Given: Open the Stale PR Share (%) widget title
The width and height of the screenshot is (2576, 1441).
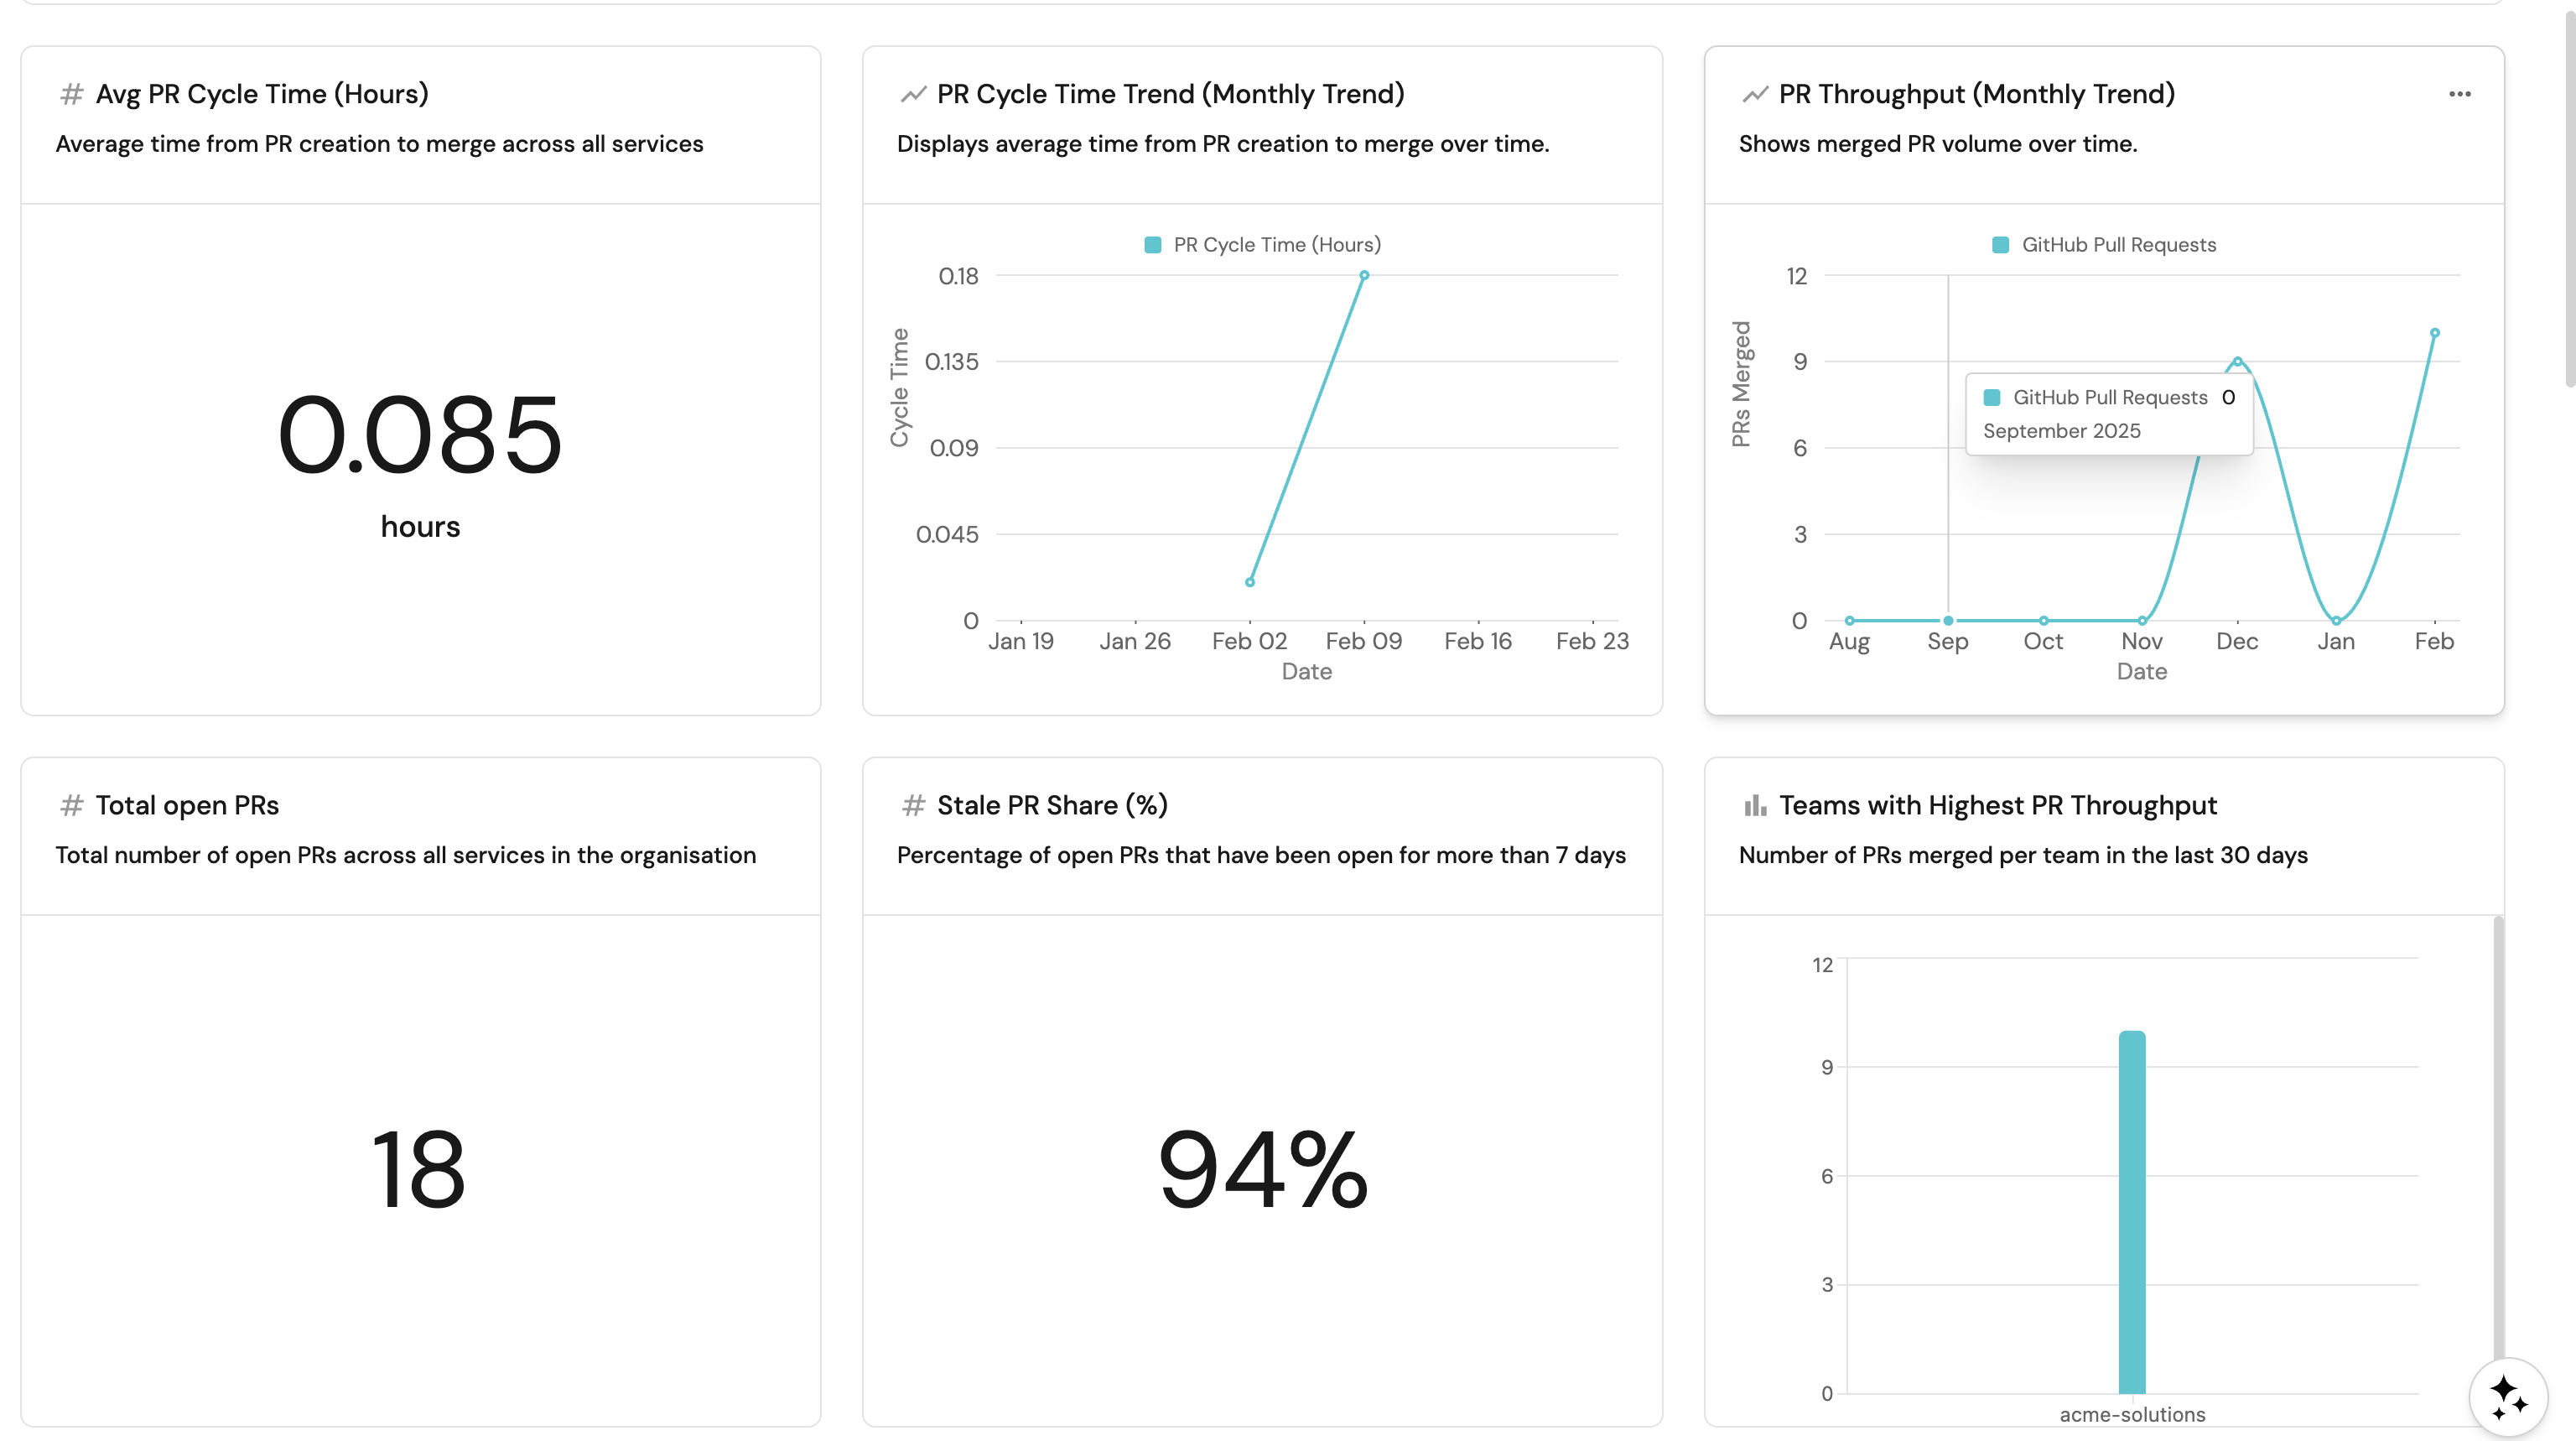Looking at the screenshot, I should point(1052,805).
